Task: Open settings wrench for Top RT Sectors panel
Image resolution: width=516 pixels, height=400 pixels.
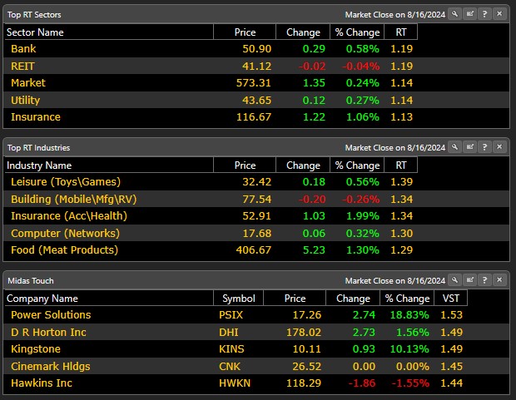Action: click(454, 14)
